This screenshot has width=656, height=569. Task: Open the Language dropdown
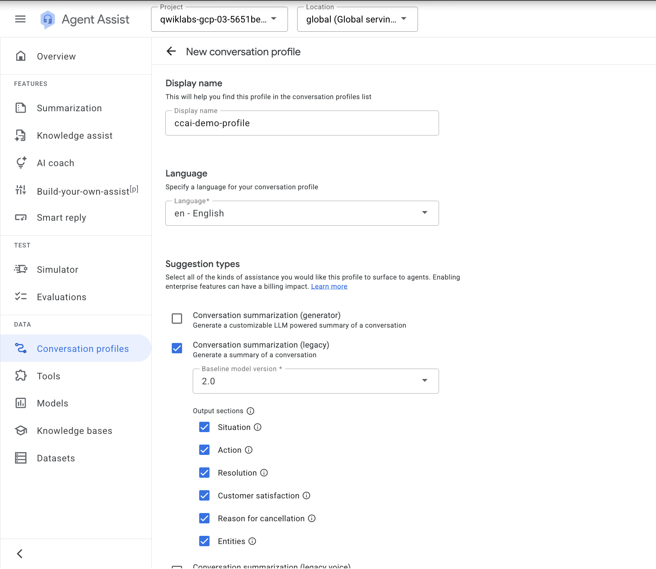302,213
